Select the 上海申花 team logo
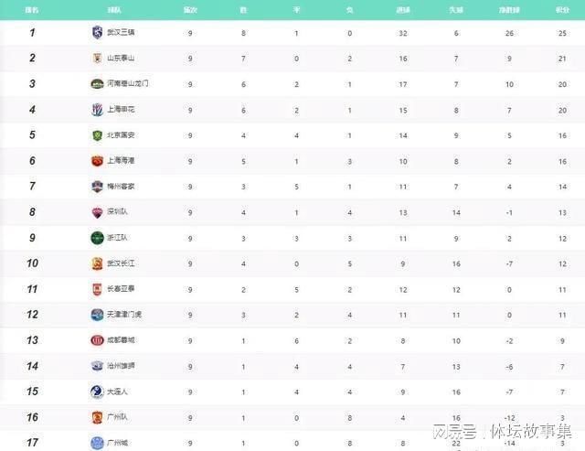Image resolution: width=585 pixels, height=451 pixels. (x=98, y=110)
